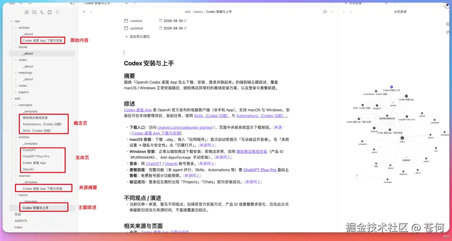
Task: Click the large index node in graph
Action: tap(402, 138)
